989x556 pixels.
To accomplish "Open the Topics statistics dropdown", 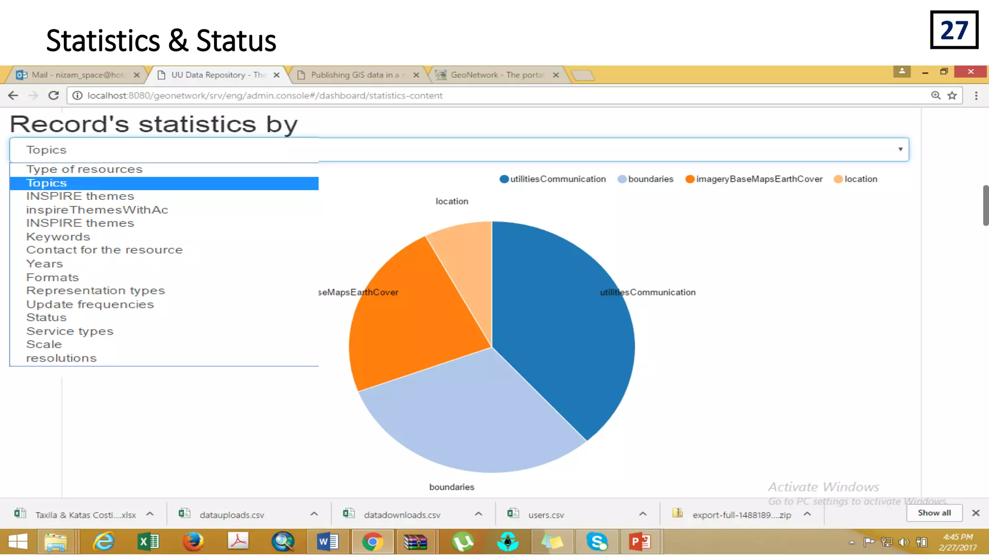I will click(x=459, y=150).
